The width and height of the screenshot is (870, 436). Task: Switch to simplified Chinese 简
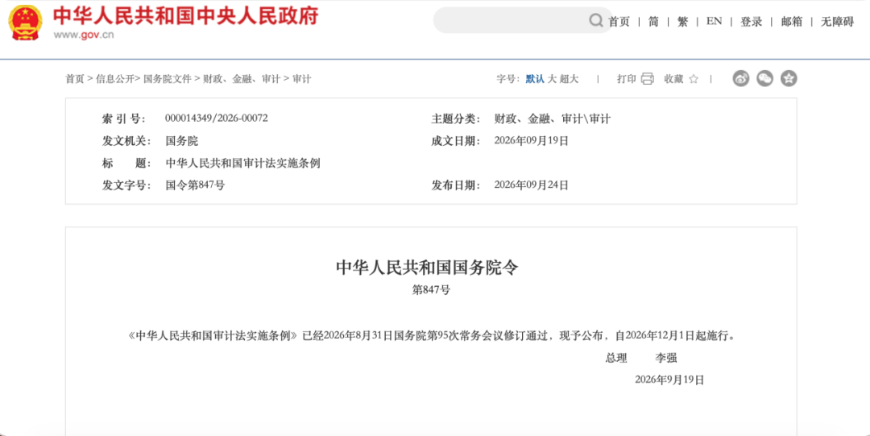[x=653, y=22]
